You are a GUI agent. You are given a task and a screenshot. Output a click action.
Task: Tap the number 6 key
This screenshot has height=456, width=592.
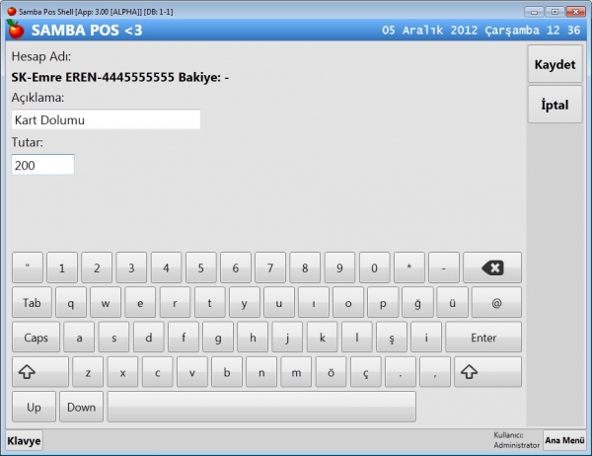pos(236,267)
